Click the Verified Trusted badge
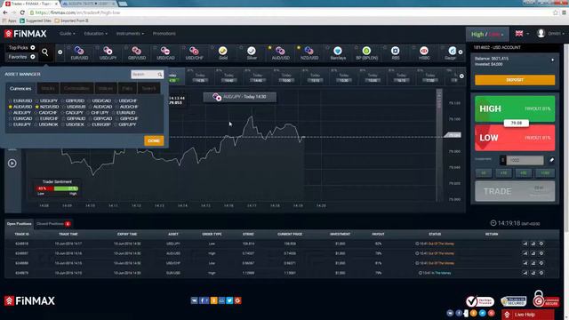 480,301
